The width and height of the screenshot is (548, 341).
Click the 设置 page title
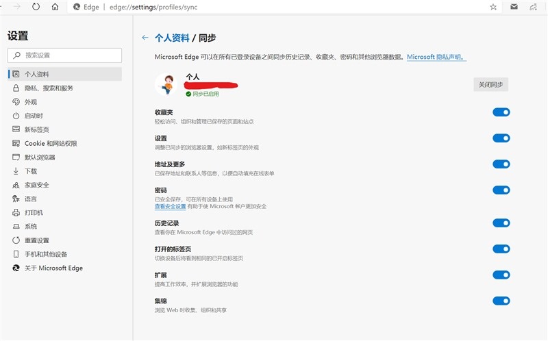18,36
